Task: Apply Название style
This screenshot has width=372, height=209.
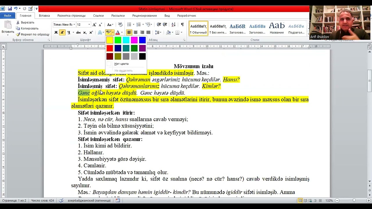Action: point(277,28)
